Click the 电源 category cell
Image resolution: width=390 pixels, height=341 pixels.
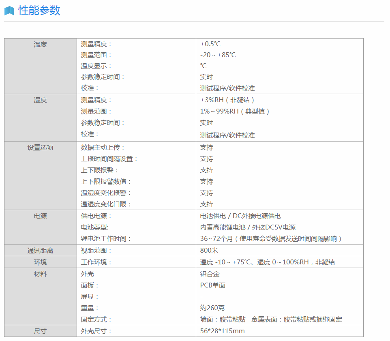click(40, 216)
